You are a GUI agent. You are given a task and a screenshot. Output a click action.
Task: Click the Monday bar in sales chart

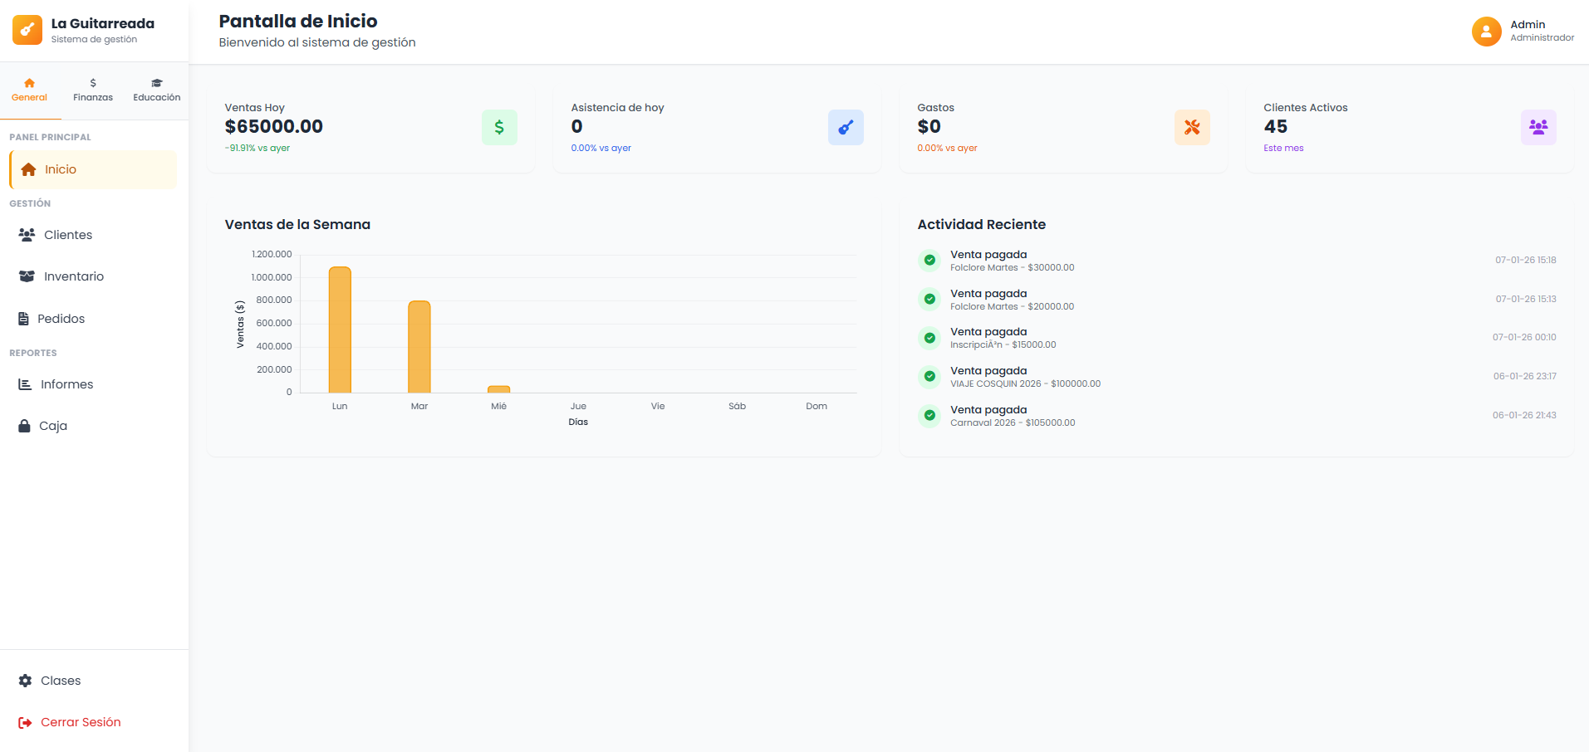tap(340, 330)
